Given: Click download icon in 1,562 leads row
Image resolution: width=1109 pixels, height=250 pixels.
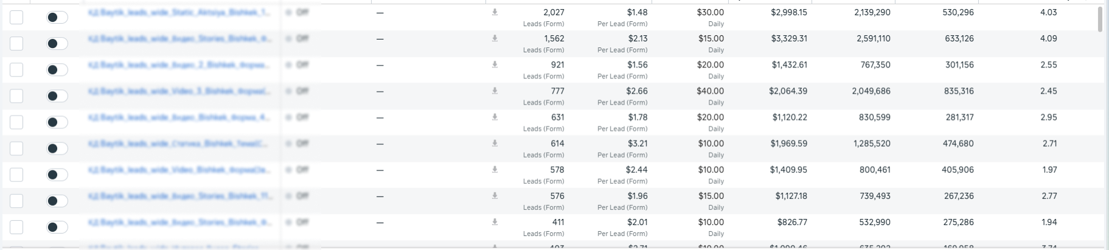Looking at the screenshot, I should 495,38.
